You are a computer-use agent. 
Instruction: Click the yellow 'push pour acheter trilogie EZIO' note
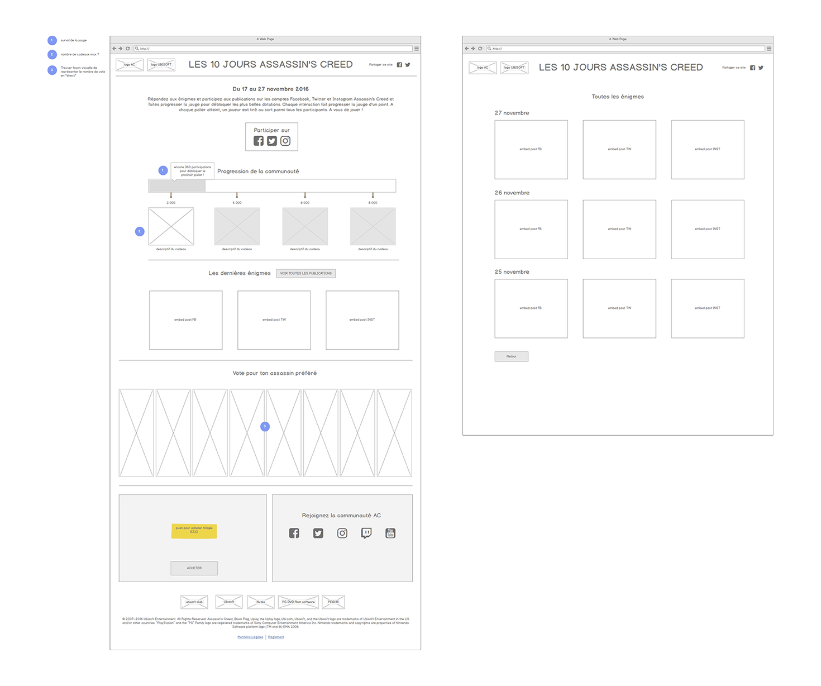(x=194, y=531)
